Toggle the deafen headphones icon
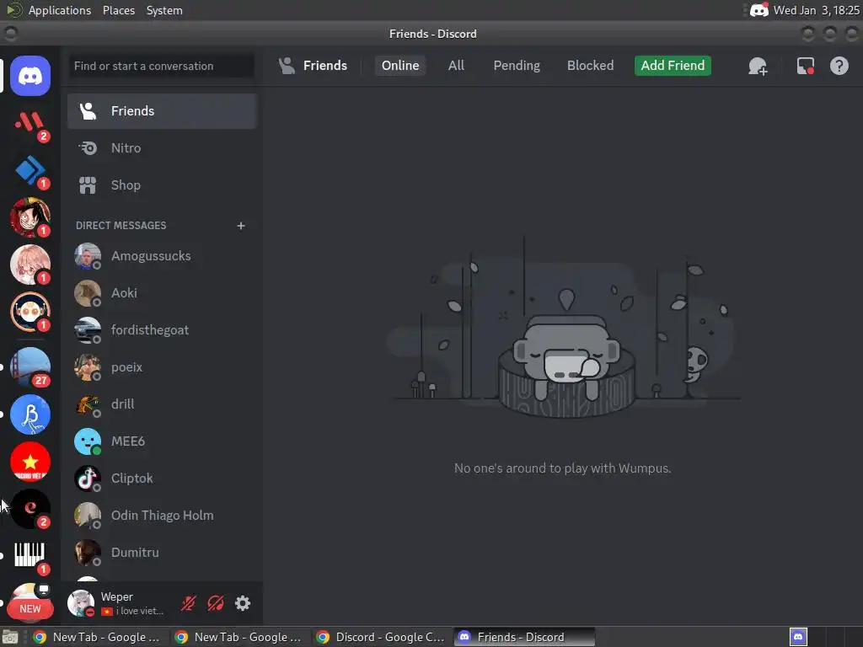This screenshot has height=647, width=863. (x=215, y=603)
